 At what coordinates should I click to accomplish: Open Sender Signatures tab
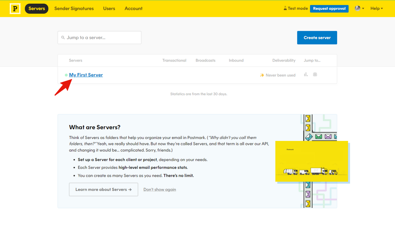tap(74, 9)
